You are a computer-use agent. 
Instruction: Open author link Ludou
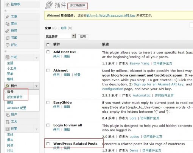pos(134,136)
